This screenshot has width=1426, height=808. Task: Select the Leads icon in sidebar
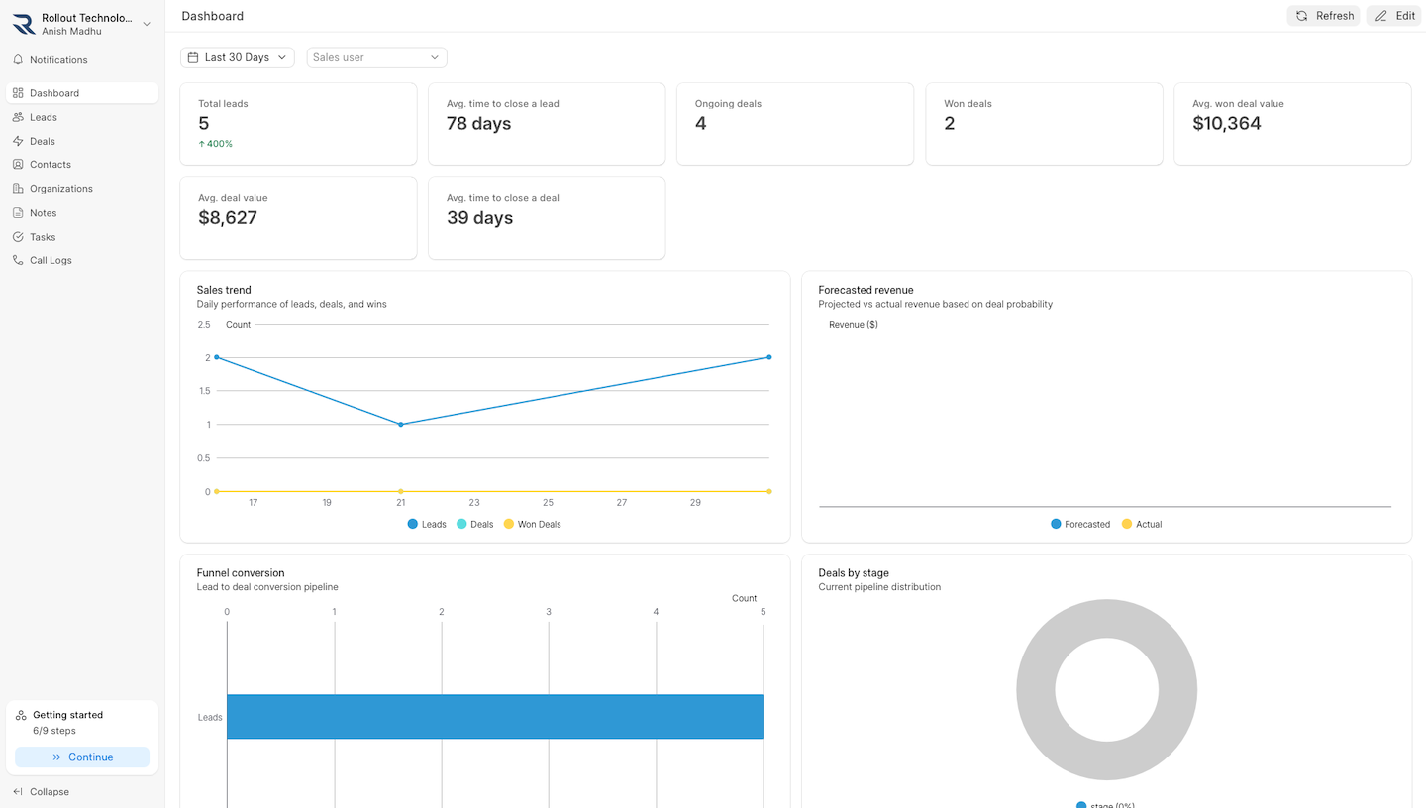click(x=18, y=117)
